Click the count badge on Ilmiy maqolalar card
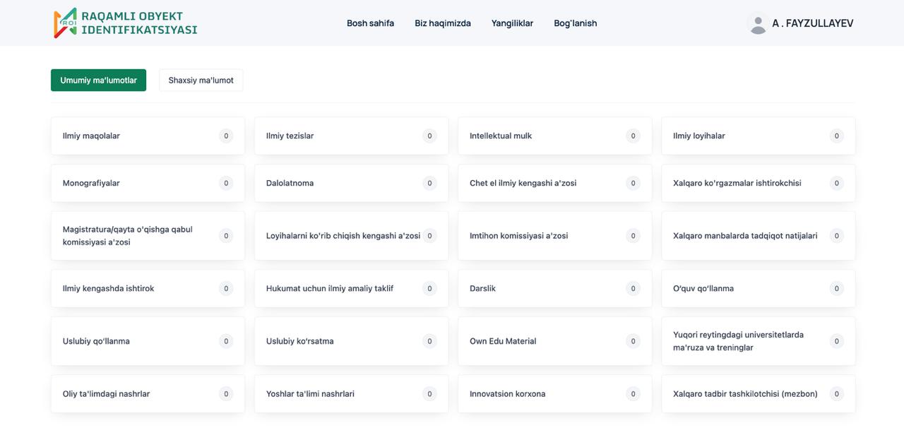 226,136
